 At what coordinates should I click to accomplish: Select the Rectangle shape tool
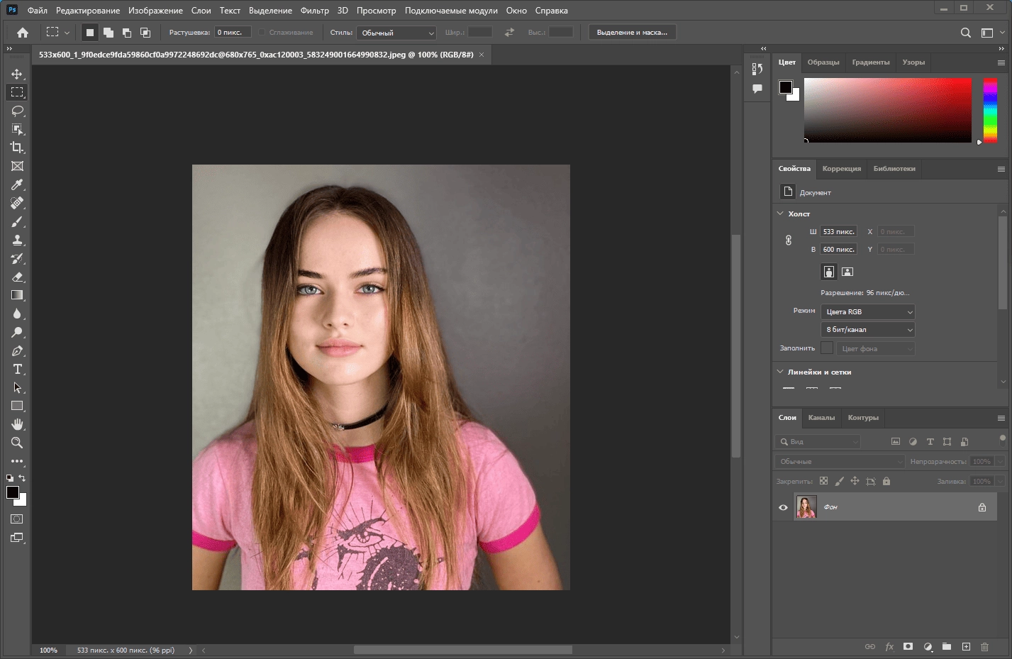[17, 406]
